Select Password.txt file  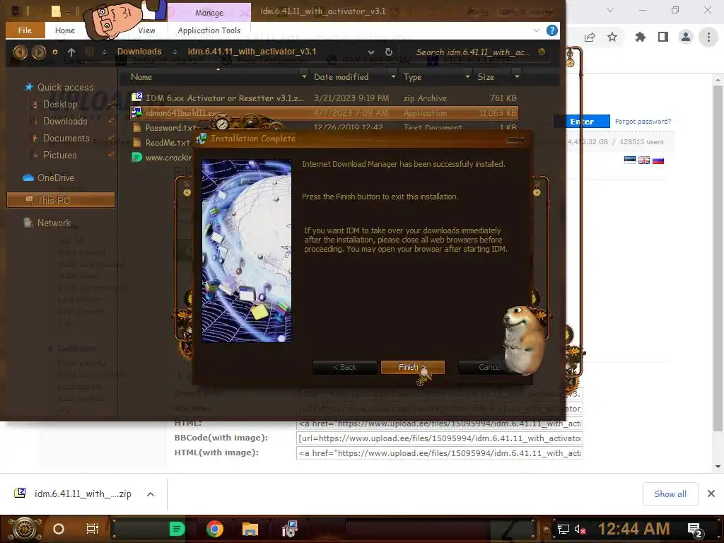[x=172, y=128]
